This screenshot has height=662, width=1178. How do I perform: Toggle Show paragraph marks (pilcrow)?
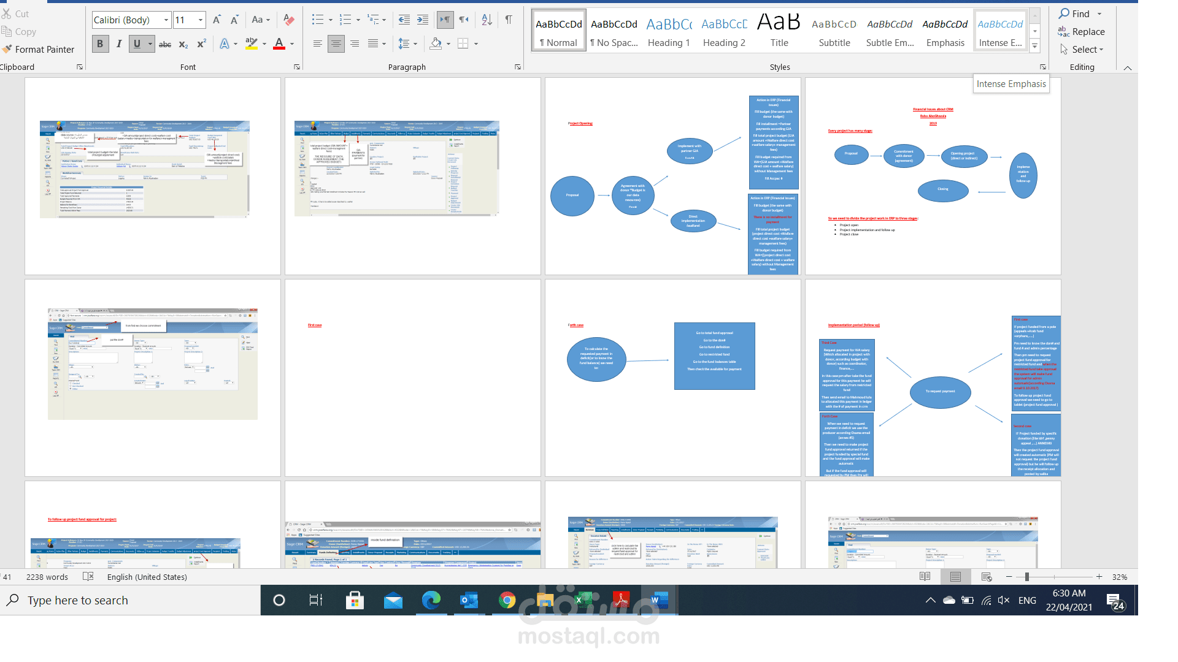tap(509, 20)
